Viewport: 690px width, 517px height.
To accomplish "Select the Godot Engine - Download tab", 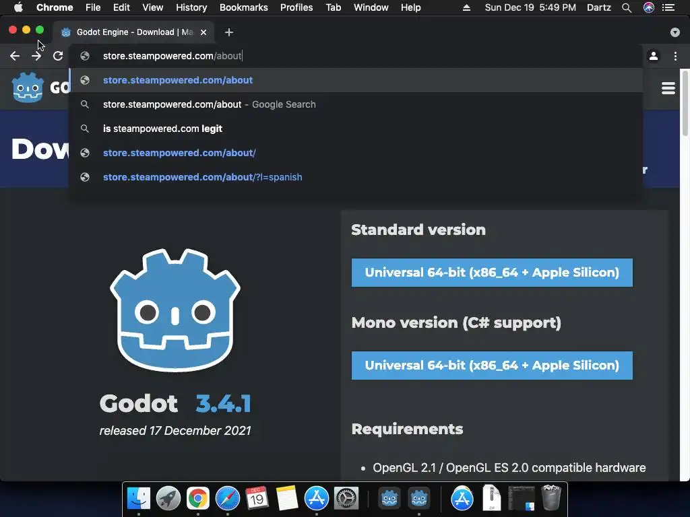I will 133,32.
